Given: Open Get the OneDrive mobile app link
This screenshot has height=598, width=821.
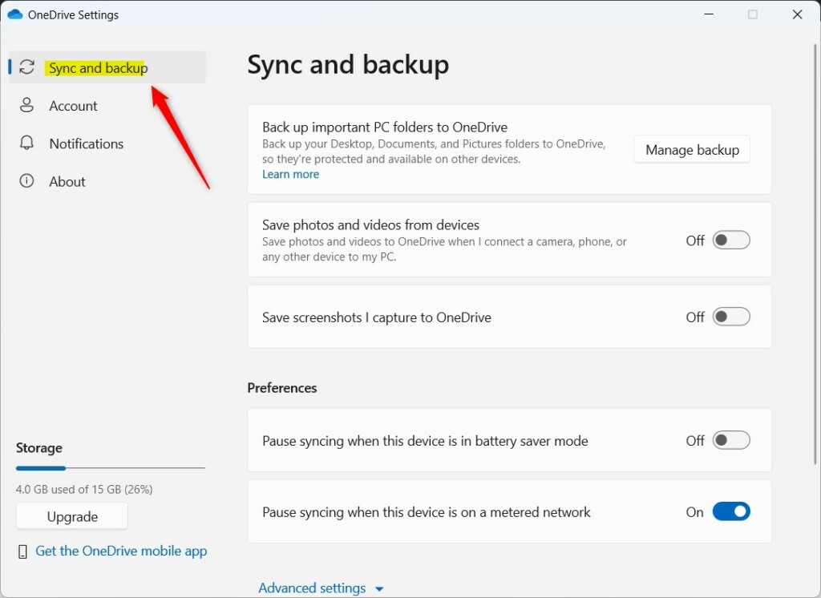Looking at the screenshot, I should coord(121,551).
